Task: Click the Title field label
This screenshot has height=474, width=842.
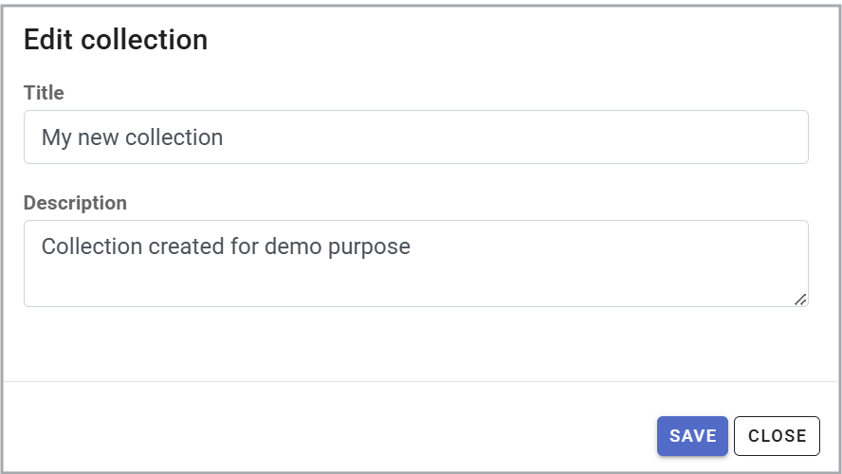Action: (x=44, y=93)
